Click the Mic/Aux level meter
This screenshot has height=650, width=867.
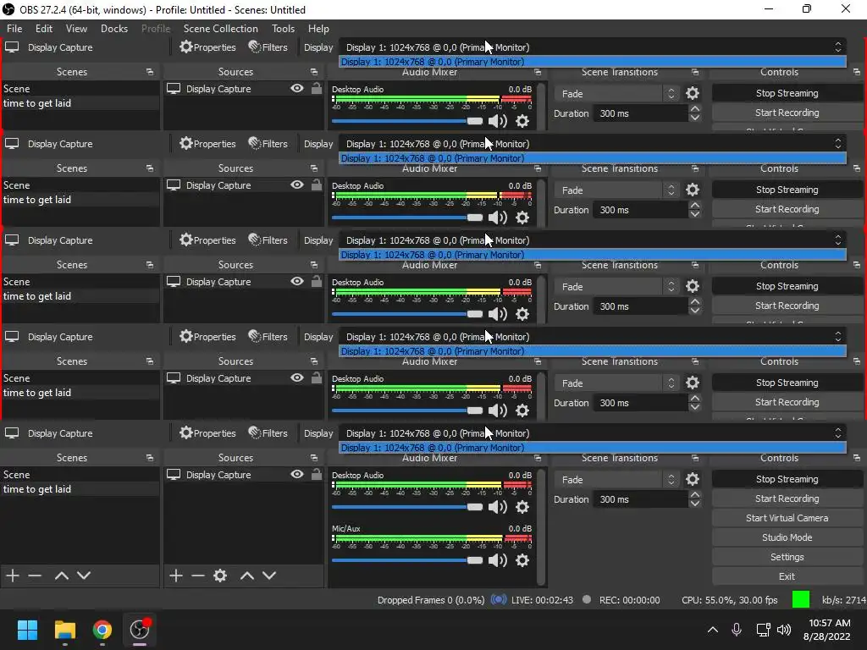(x=432, y=537)
